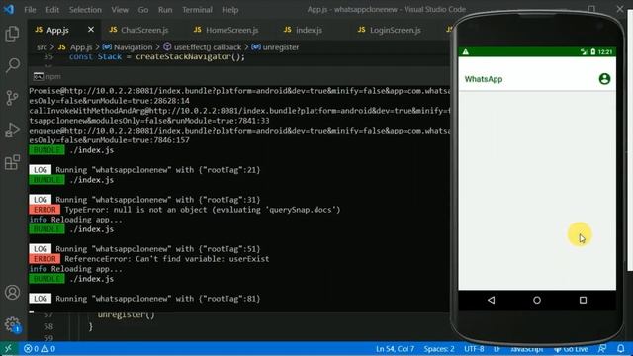Click Spaces: 2 indentation setting

click(x=439, y=349)
